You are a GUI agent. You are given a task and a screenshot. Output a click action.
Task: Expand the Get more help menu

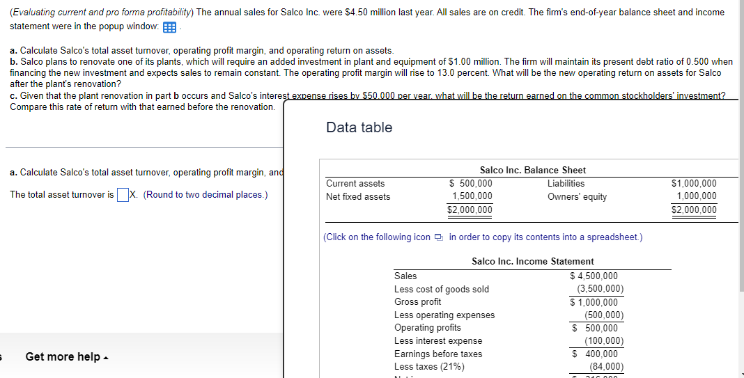[x=67, y=356]
